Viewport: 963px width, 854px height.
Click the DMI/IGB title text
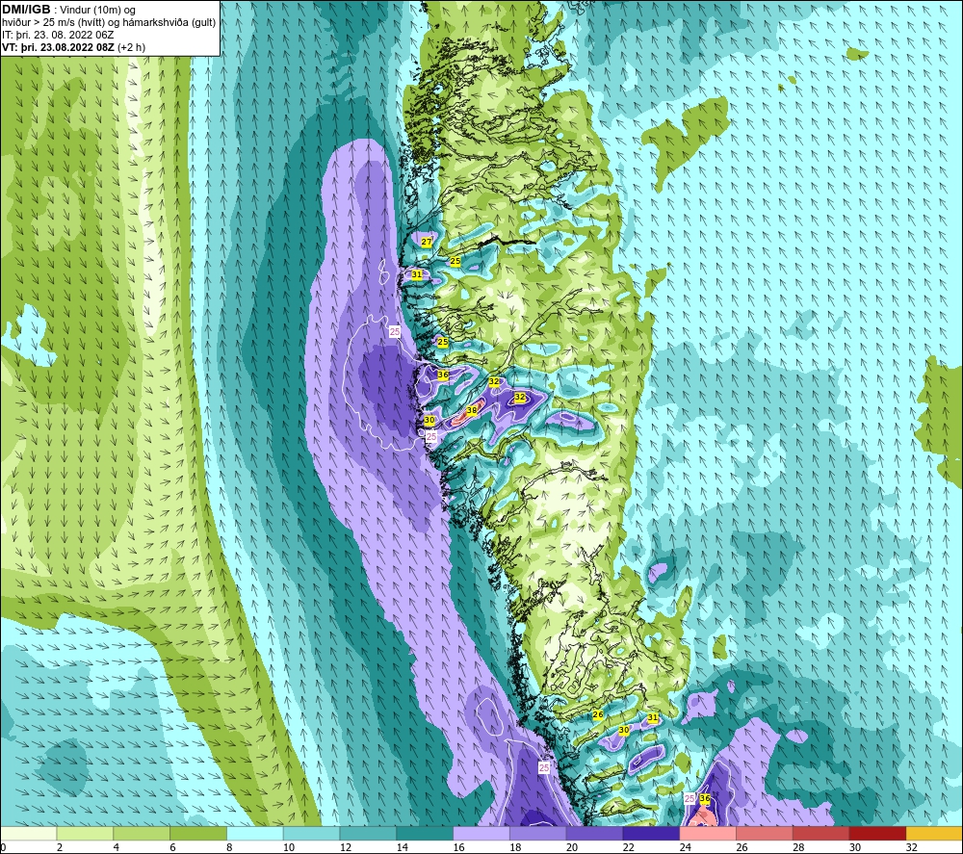click(26, 10)
